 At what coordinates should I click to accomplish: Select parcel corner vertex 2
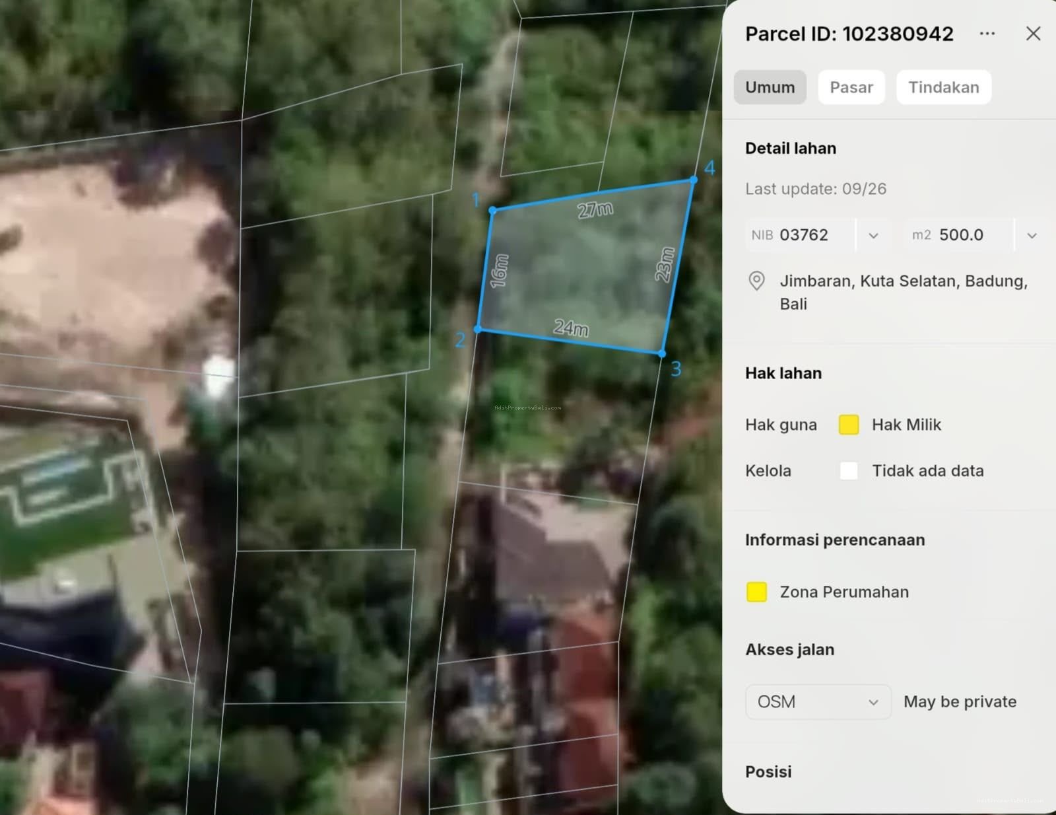pyautogui.click(x=478, y=329)
